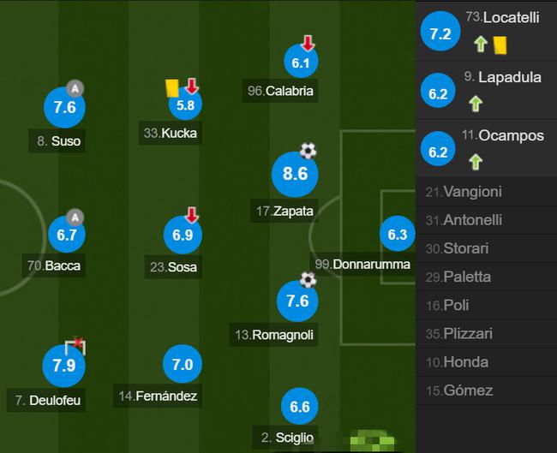Select Zapata's 8.6 rating circle

[x=295, y=175]
